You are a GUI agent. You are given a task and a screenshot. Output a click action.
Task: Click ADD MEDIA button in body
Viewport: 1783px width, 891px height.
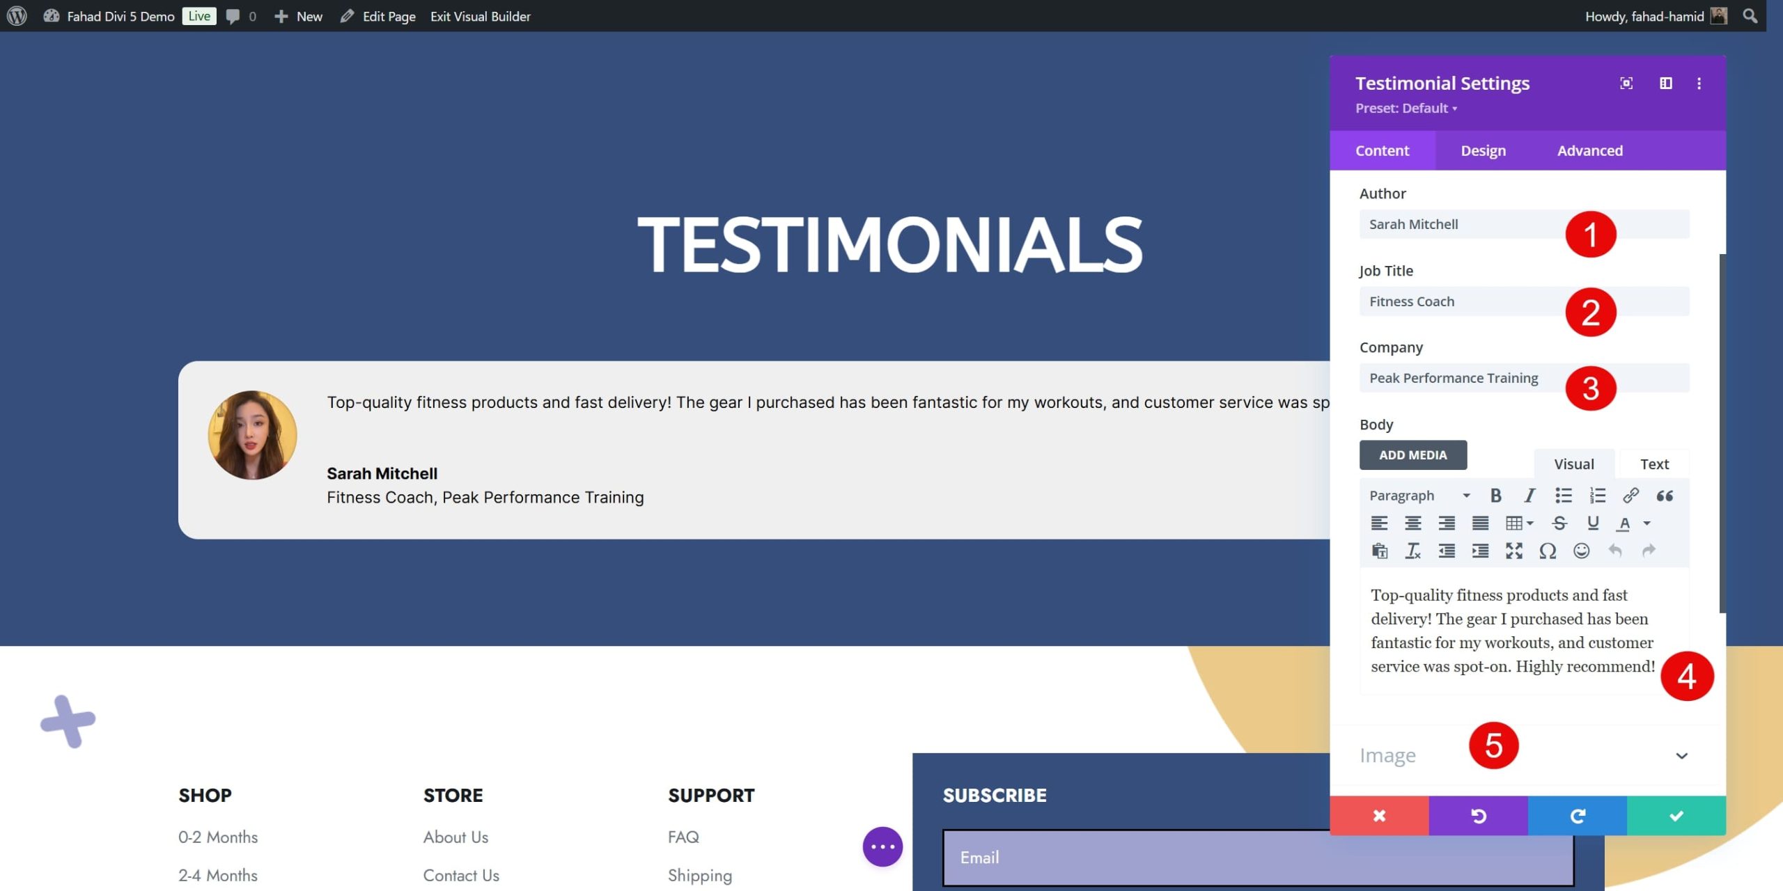(x=1413, y=455)
